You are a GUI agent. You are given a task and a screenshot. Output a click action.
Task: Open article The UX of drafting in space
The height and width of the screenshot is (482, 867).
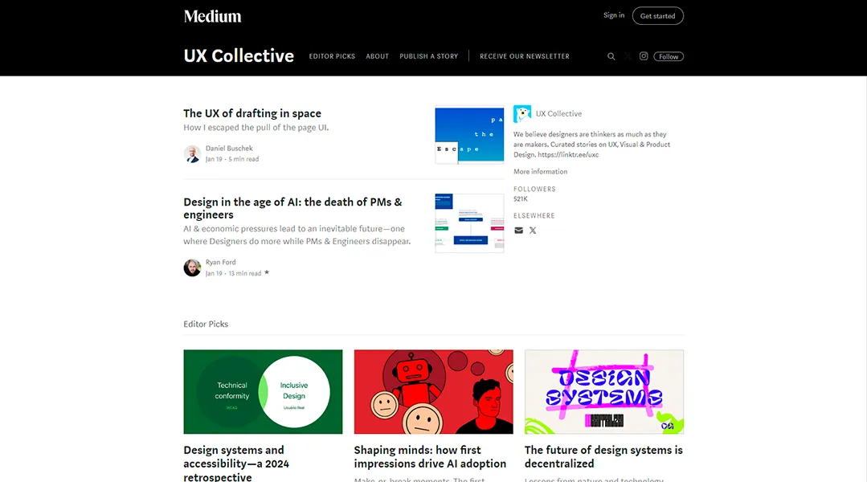click(252, 113)
